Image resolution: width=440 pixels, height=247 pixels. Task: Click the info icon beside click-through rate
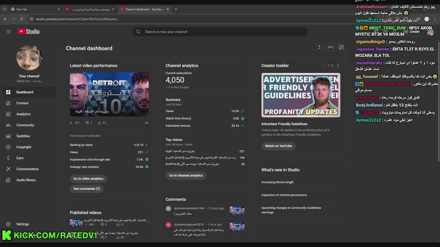[147, 160]
